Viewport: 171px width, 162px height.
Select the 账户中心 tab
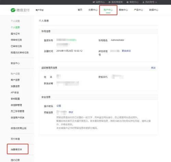click(108, 10)
